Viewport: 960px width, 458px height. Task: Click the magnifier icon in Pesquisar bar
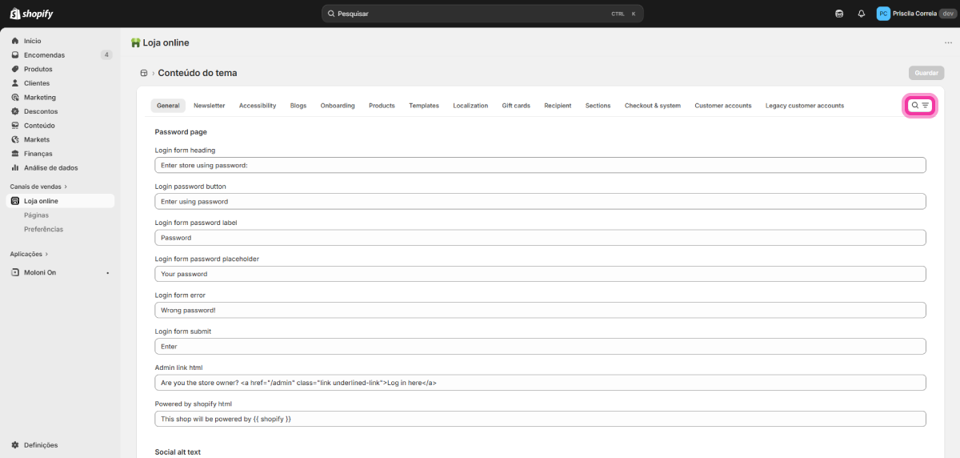click(x=331, y=14)
